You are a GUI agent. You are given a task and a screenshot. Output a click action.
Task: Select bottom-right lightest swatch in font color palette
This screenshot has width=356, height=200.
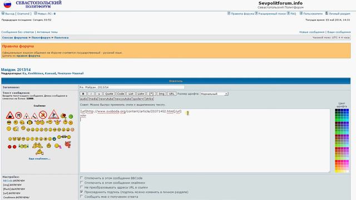coord(348,172)
